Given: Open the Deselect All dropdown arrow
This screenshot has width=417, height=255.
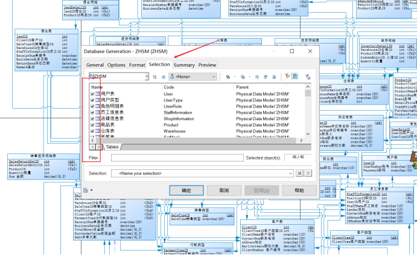Looking at the screenshot, I should (249, 77).
